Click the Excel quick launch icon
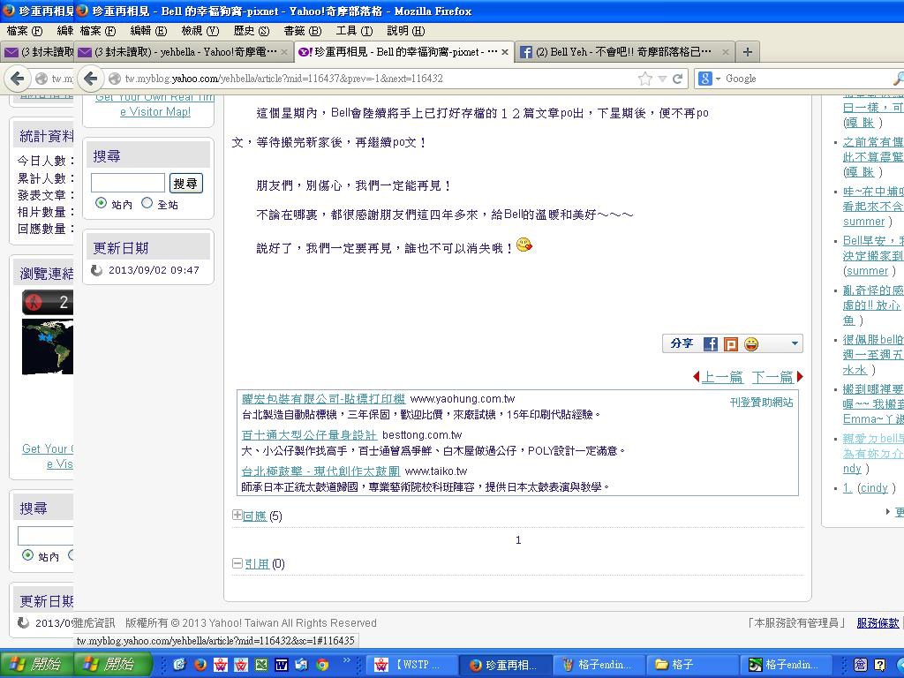 pyautogui.click(x=261, y=665)
